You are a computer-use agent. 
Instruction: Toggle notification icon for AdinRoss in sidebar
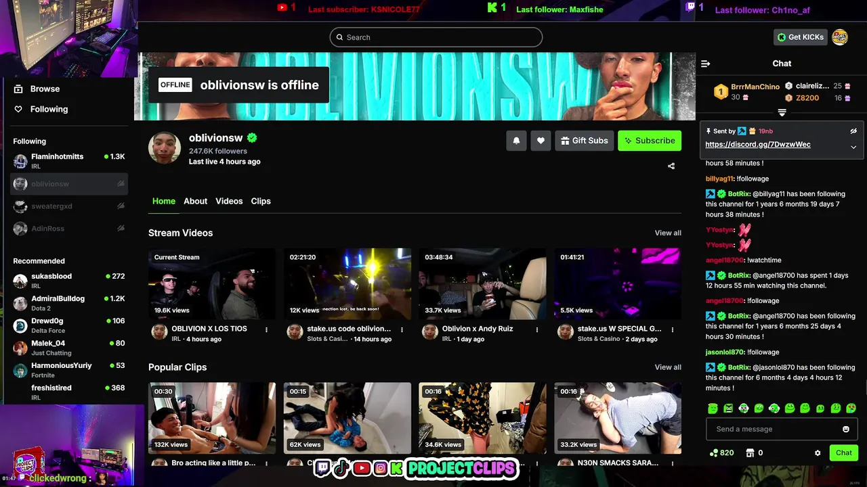[121, 229]
